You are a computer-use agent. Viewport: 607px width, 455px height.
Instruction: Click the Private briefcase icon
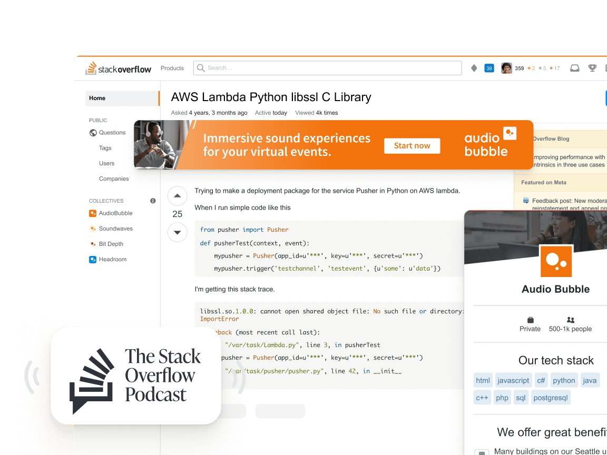tap(531, 320)
